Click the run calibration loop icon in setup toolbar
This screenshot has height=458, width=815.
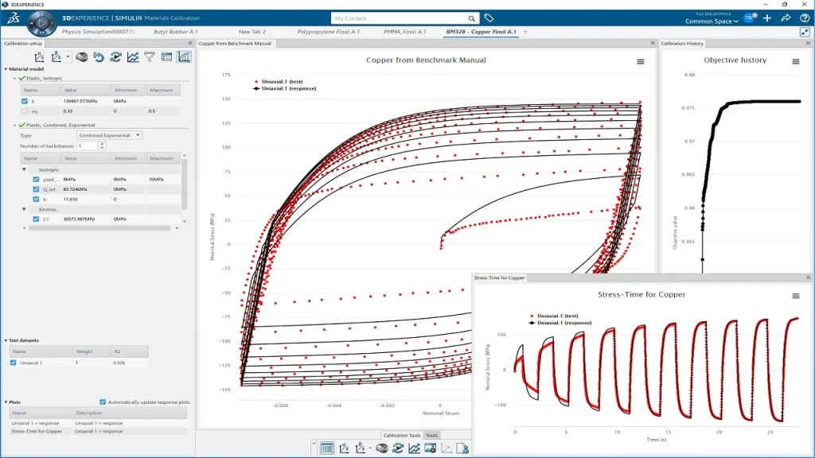pos(116,57)
